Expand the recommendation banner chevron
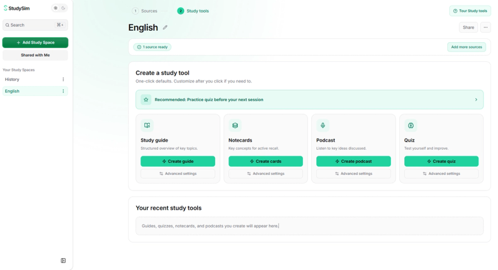 pyautogui.click(x=476, y=100)
